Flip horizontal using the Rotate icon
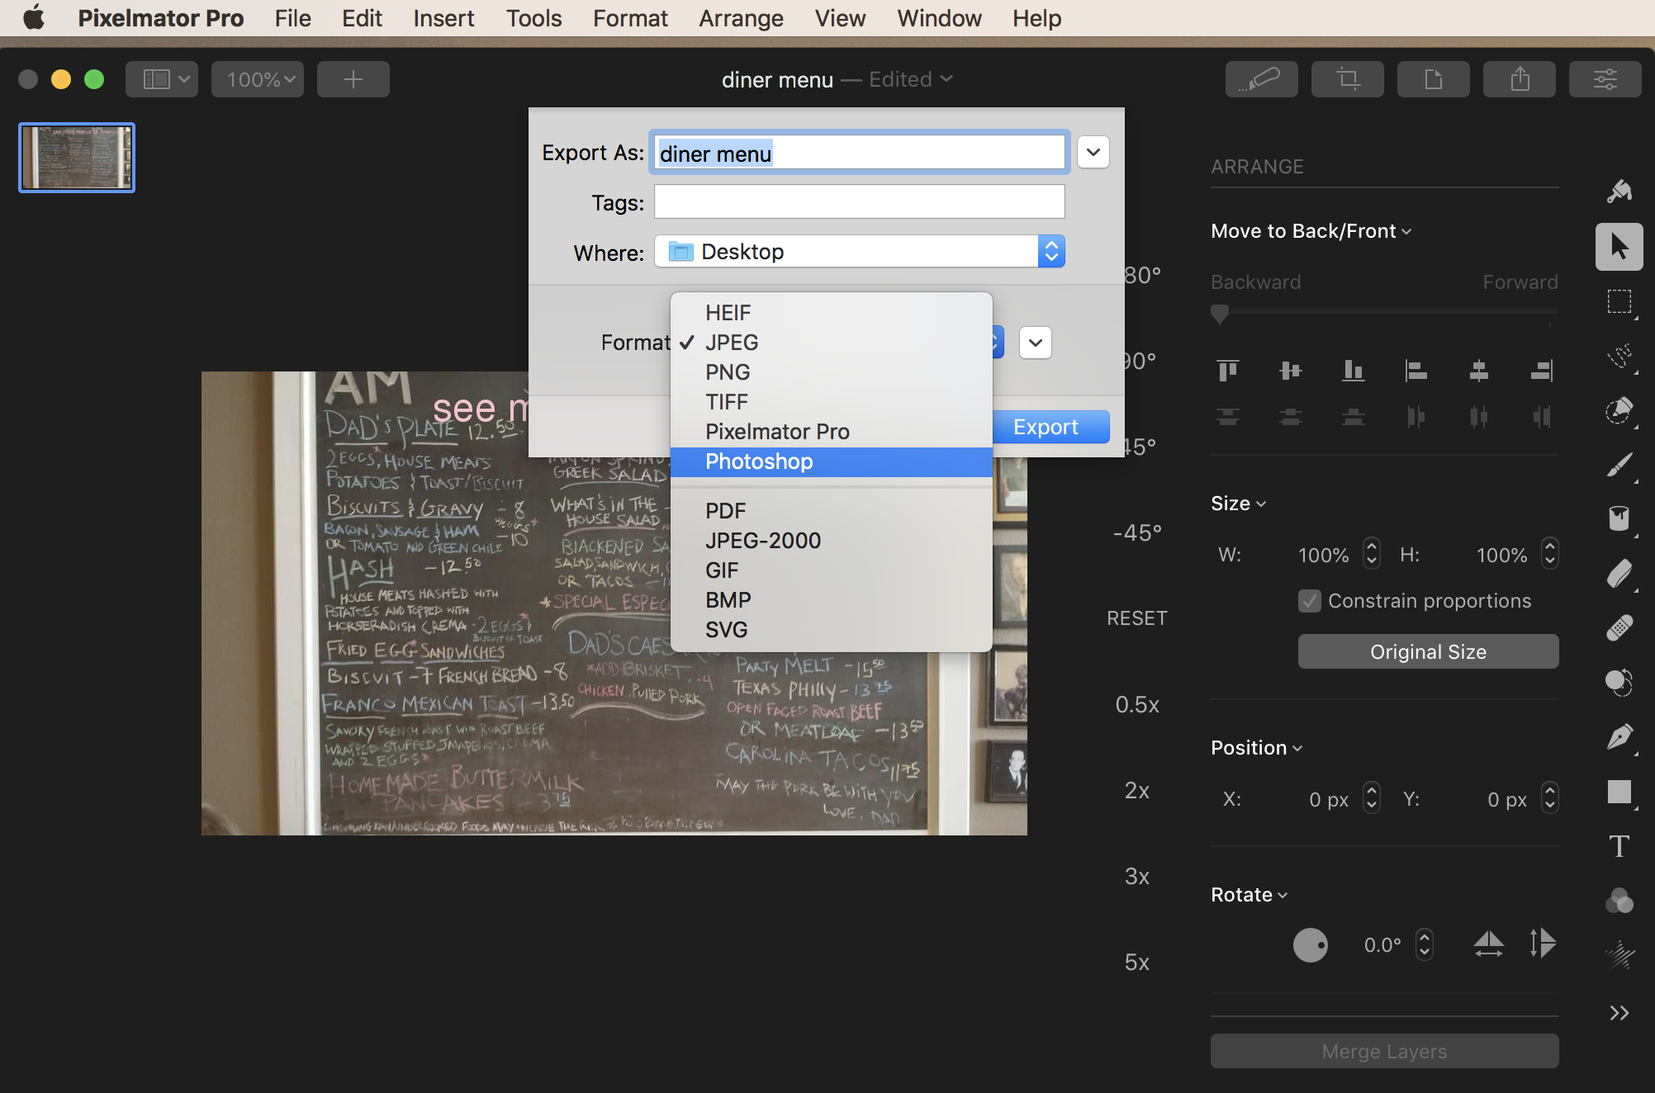1655x1093 pixels. [1488, 944]
